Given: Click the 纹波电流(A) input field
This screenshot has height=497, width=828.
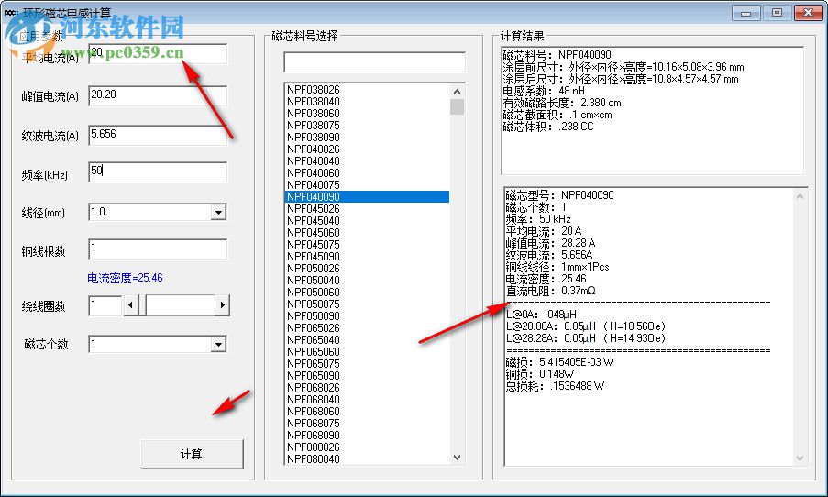Looking at the screenshot, I should pyautogui.click(x=158, y=135).
